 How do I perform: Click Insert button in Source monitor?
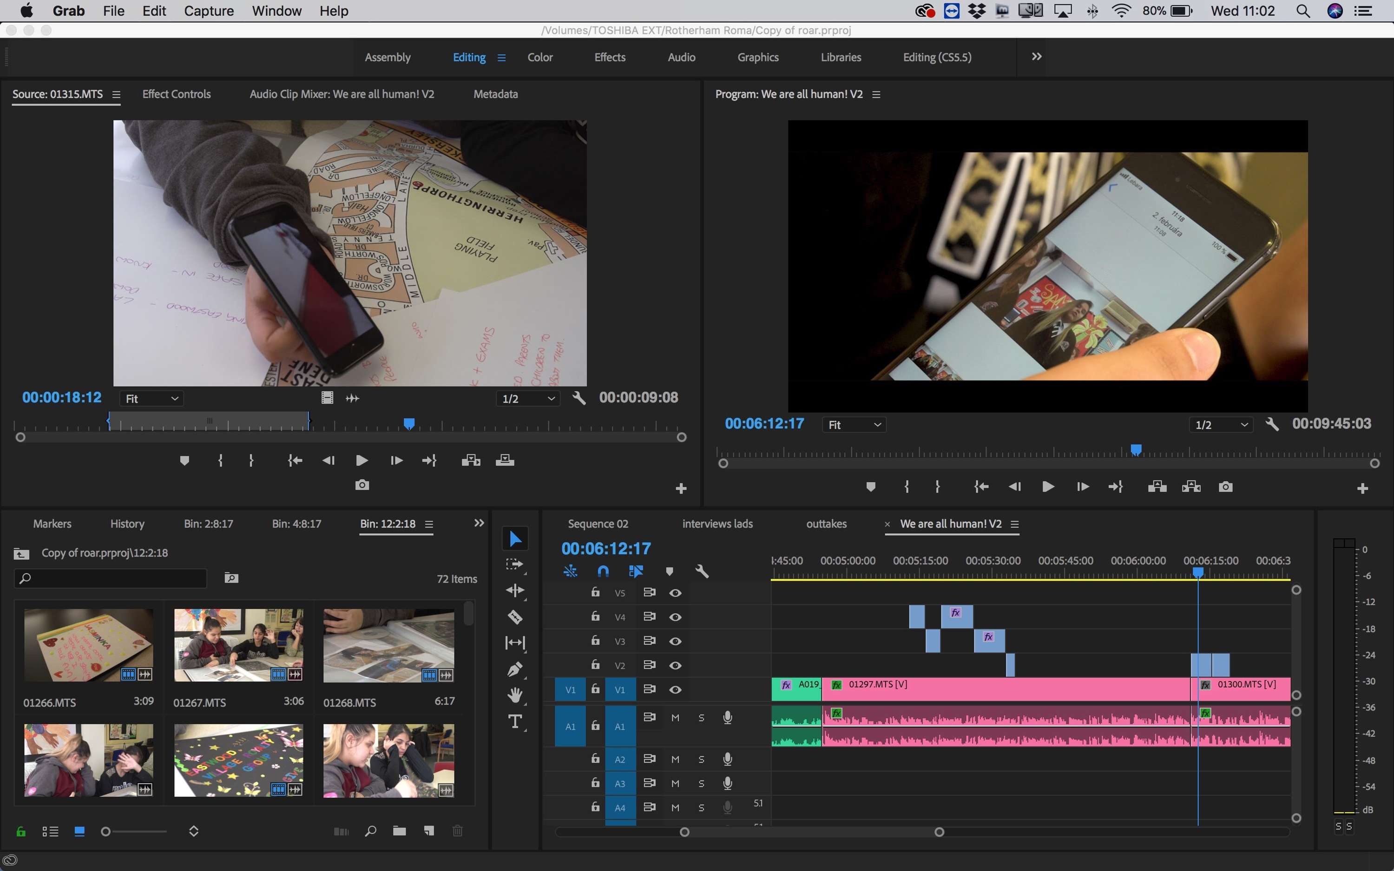point(471,460)
